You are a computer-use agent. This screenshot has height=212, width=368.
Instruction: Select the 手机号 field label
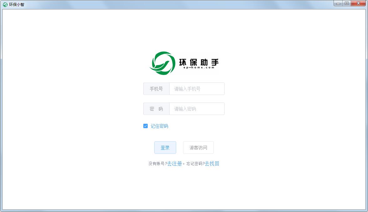156,88
